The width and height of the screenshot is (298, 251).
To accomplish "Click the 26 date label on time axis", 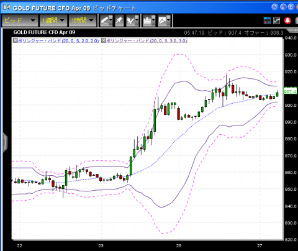I will (x=179, y=245).
